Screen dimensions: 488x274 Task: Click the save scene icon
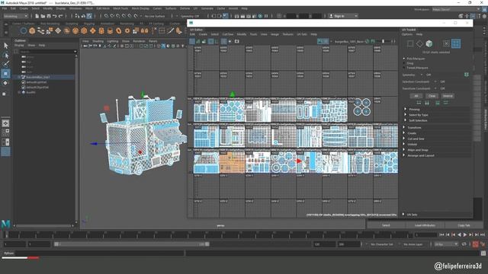[49, 16]
